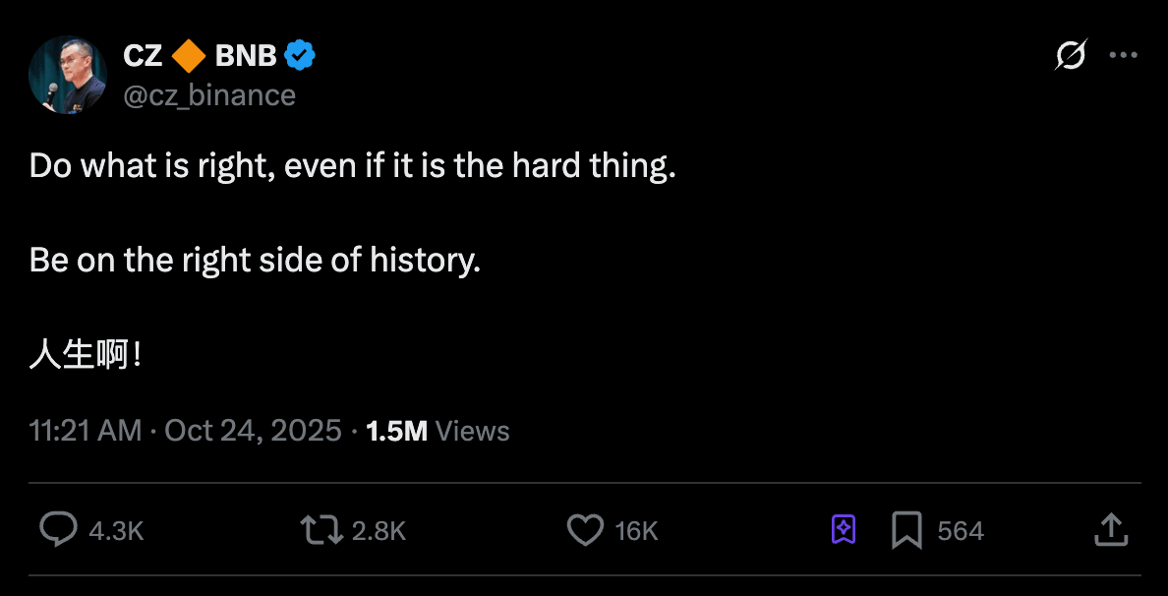Open the three-dot more options menu
Viewport: 1168px width, 596px height.
1123,56
